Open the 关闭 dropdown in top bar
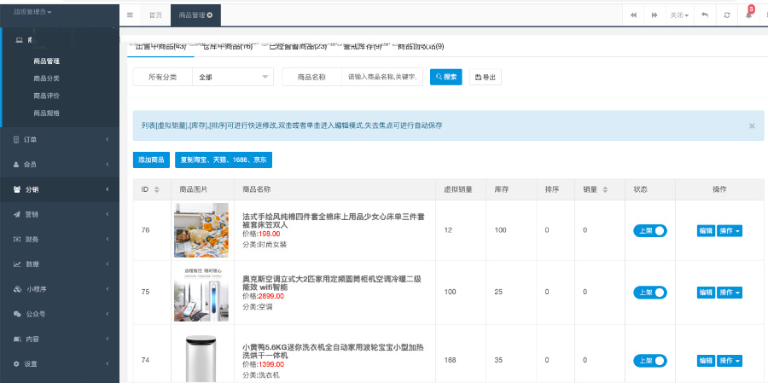Image resolution: width=768 pixels, height=383 pixels. (x=679, y=15)
